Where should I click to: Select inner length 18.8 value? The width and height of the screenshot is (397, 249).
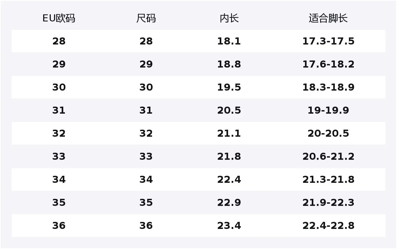[x=229, y=64]
